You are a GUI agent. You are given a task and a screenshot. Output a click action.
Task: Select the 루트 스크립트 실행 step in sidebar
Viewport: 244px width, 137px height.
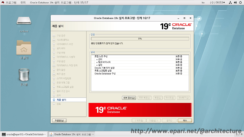tap(65, 87)
